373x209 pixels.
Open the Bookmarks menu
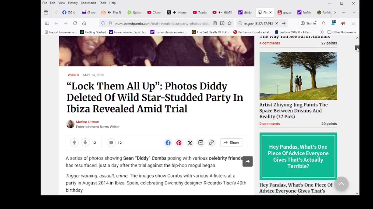[x=88, y=3]
